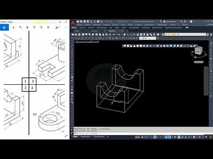Switch to the Objet model tab
The image size is (213, 159).
75,136
